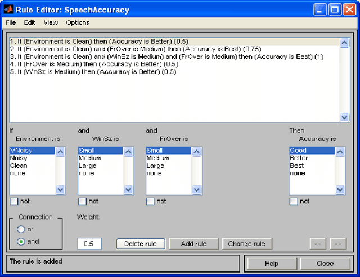Viewport: 360px width, 277px height.
Task: Click the next rule '>>' arrow button
Action: pos(338,244)
